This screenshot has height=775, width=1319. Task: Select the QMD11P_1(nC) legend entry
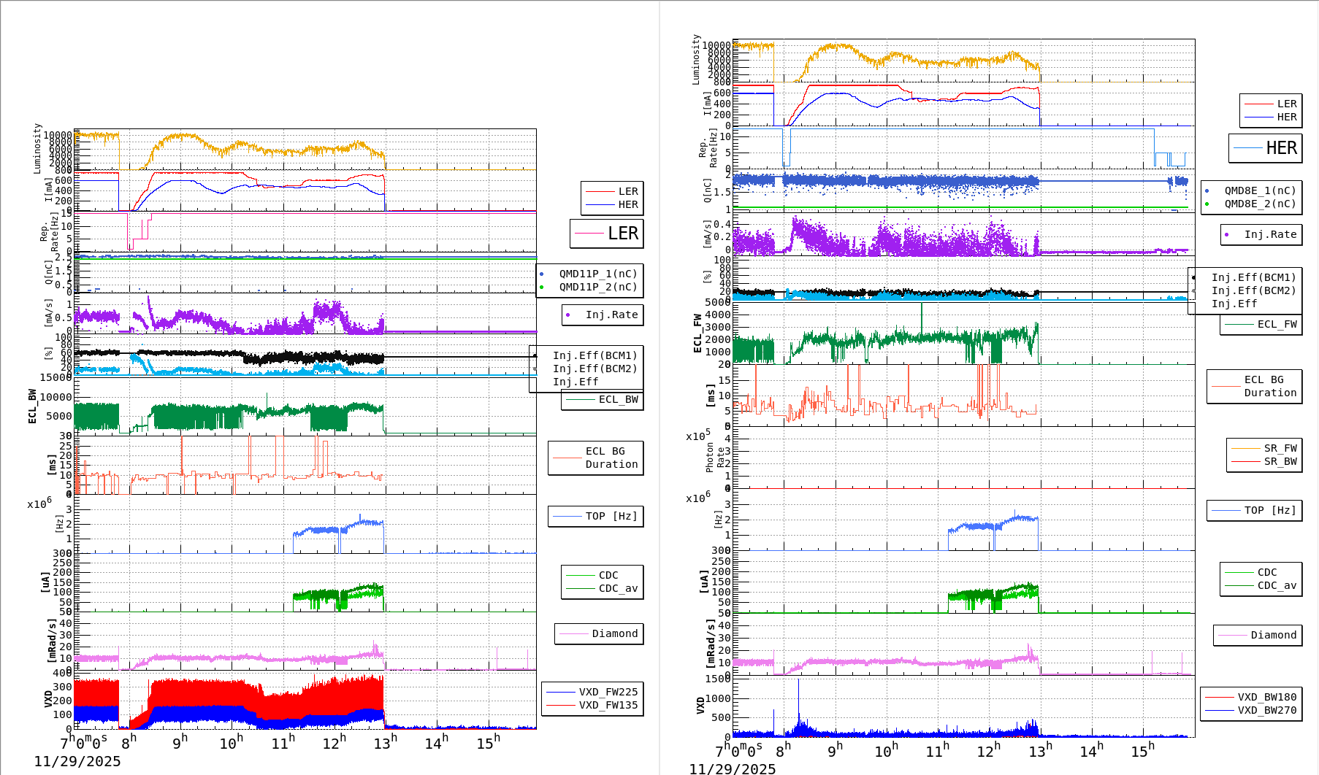(x=597, y=274)
